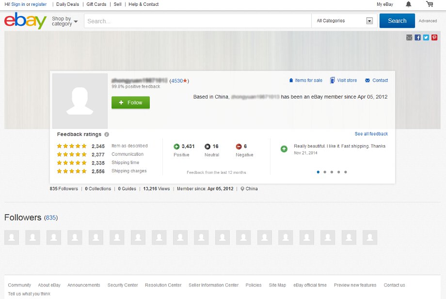Select fifth feedback carousel dot
Image resolution: width=446 pixels, height=299 pixels.
click(x=345, y=172)
